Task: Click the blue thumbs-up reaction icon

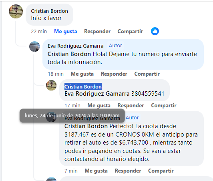Action: pyautogui.click(x=155, y=31)
